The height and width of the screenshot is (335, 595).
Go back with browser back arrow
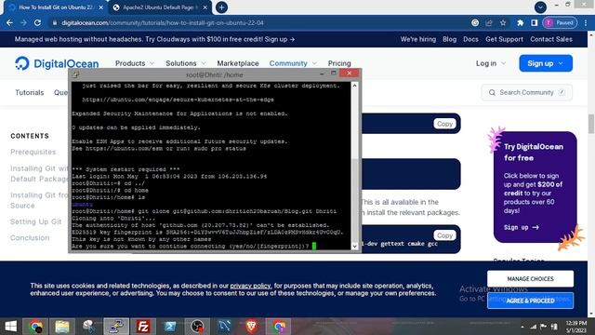[x=9, y=22]
